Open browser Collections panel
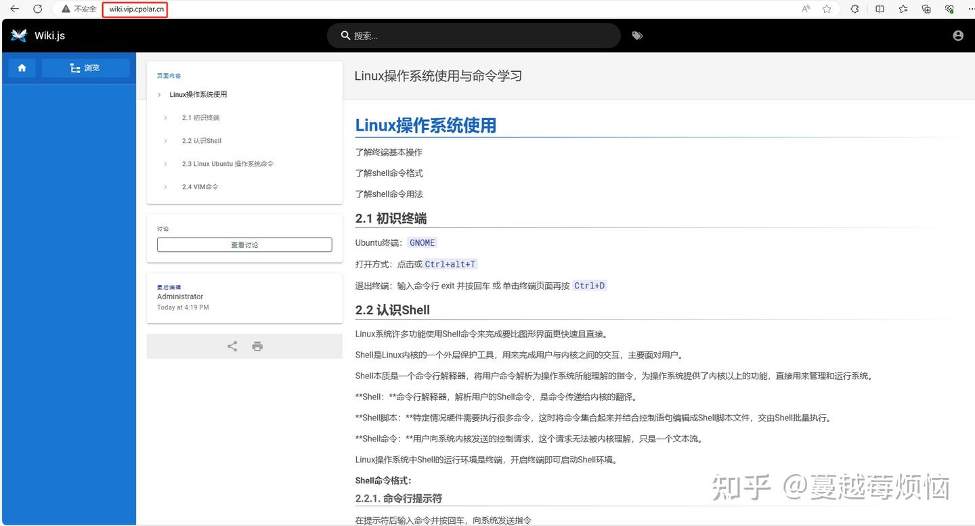 926,9
